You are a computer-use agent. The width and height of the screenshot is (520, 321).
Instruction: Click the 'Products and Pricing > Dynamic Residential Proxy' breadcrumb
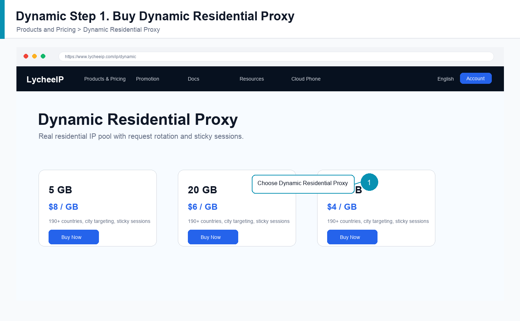coord(88,30)
